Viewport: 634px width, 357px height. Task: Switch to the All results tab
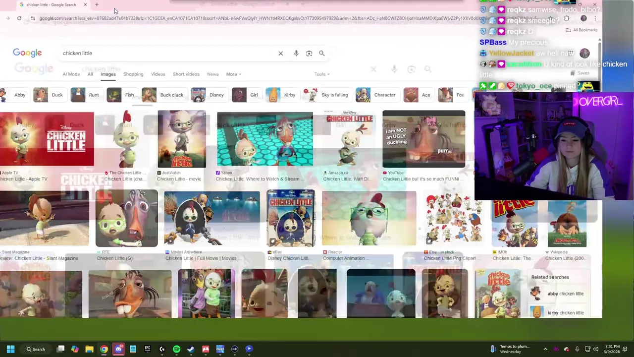(x=90, y=74)
